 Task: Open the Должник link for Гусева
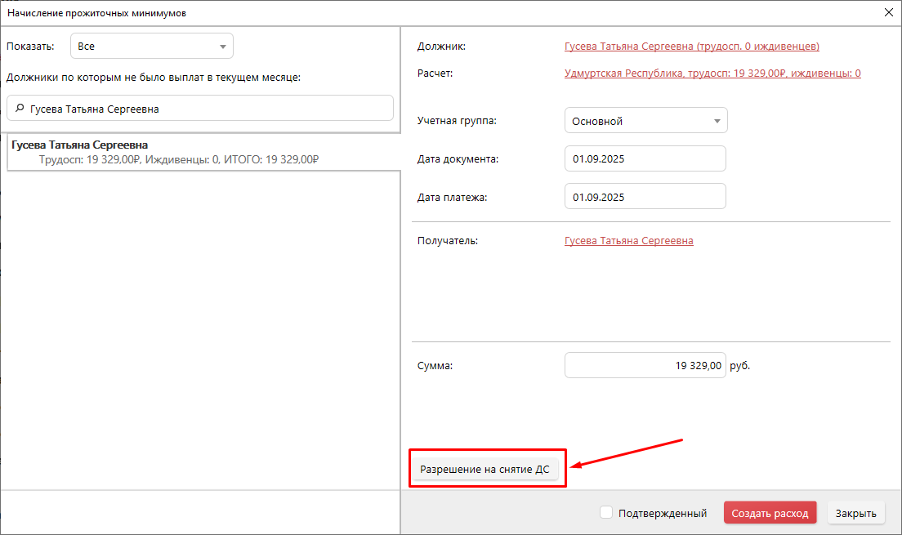coord(691,47)
